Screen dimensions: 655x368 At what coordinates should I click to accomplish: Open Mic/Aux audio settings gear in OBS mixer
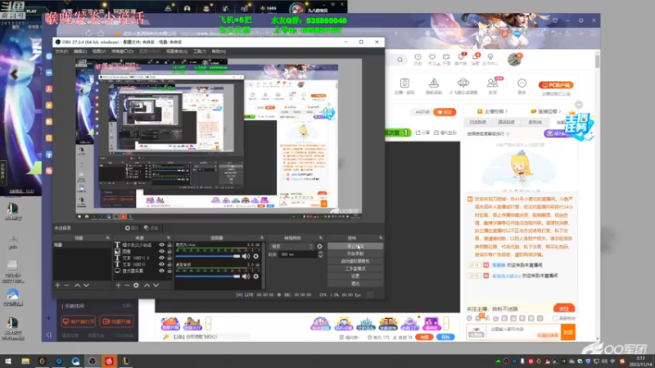(255, 256)
